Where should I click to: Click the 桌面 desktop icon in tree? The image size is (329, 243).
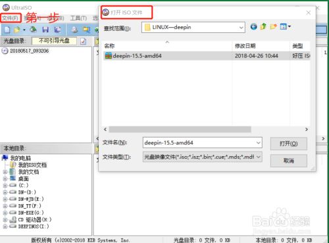[x=13, y=178]
